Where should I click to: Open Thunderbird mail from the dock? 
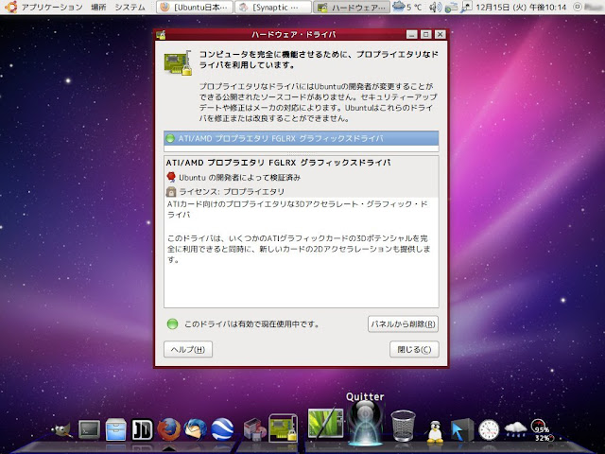196,429
